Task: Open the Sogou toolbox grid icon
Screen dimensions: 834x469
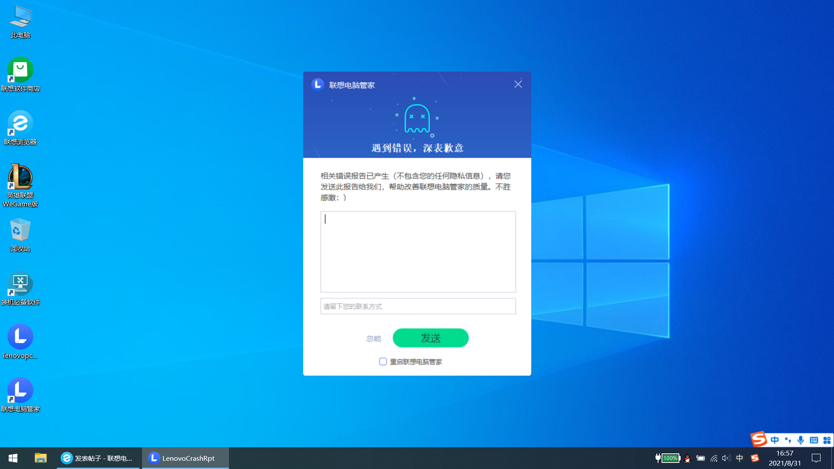Action: [x=827, y=440]
